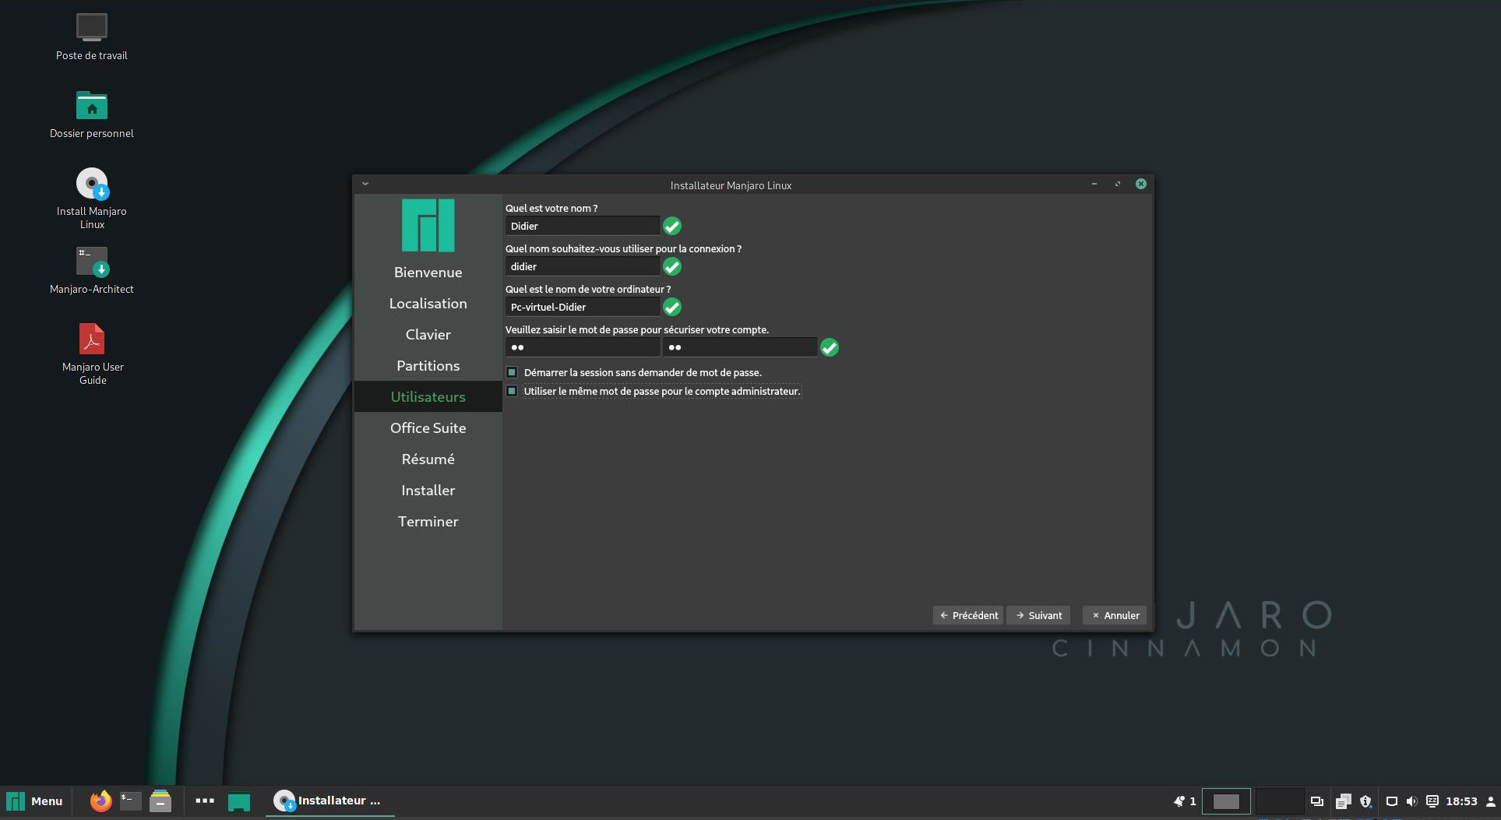Click the green checkmark next to password fields
1501x820 pixels.
[x=830, y=347]
